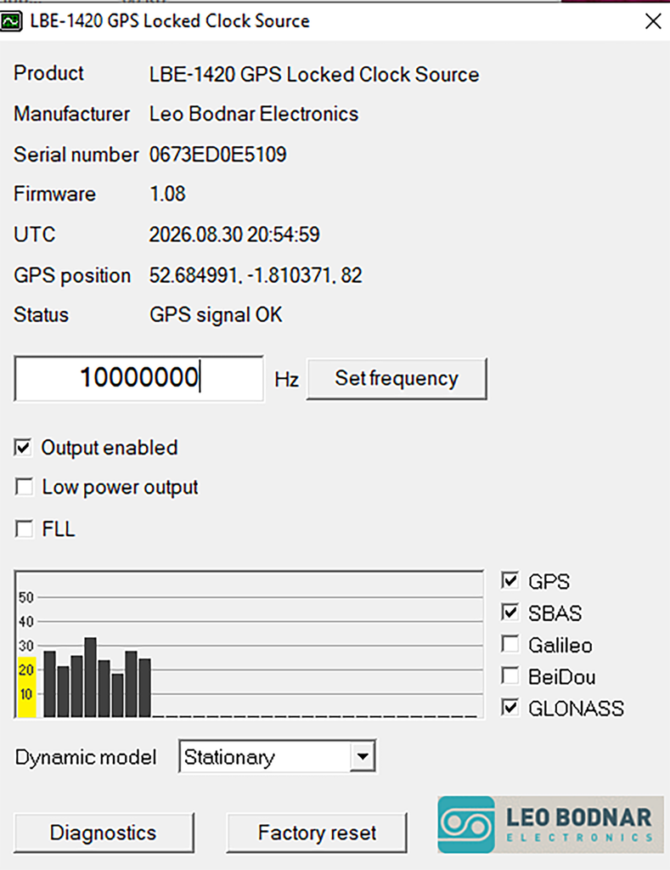
Task: Click into the frequency Hz input field
Action: tap(138, 378)
